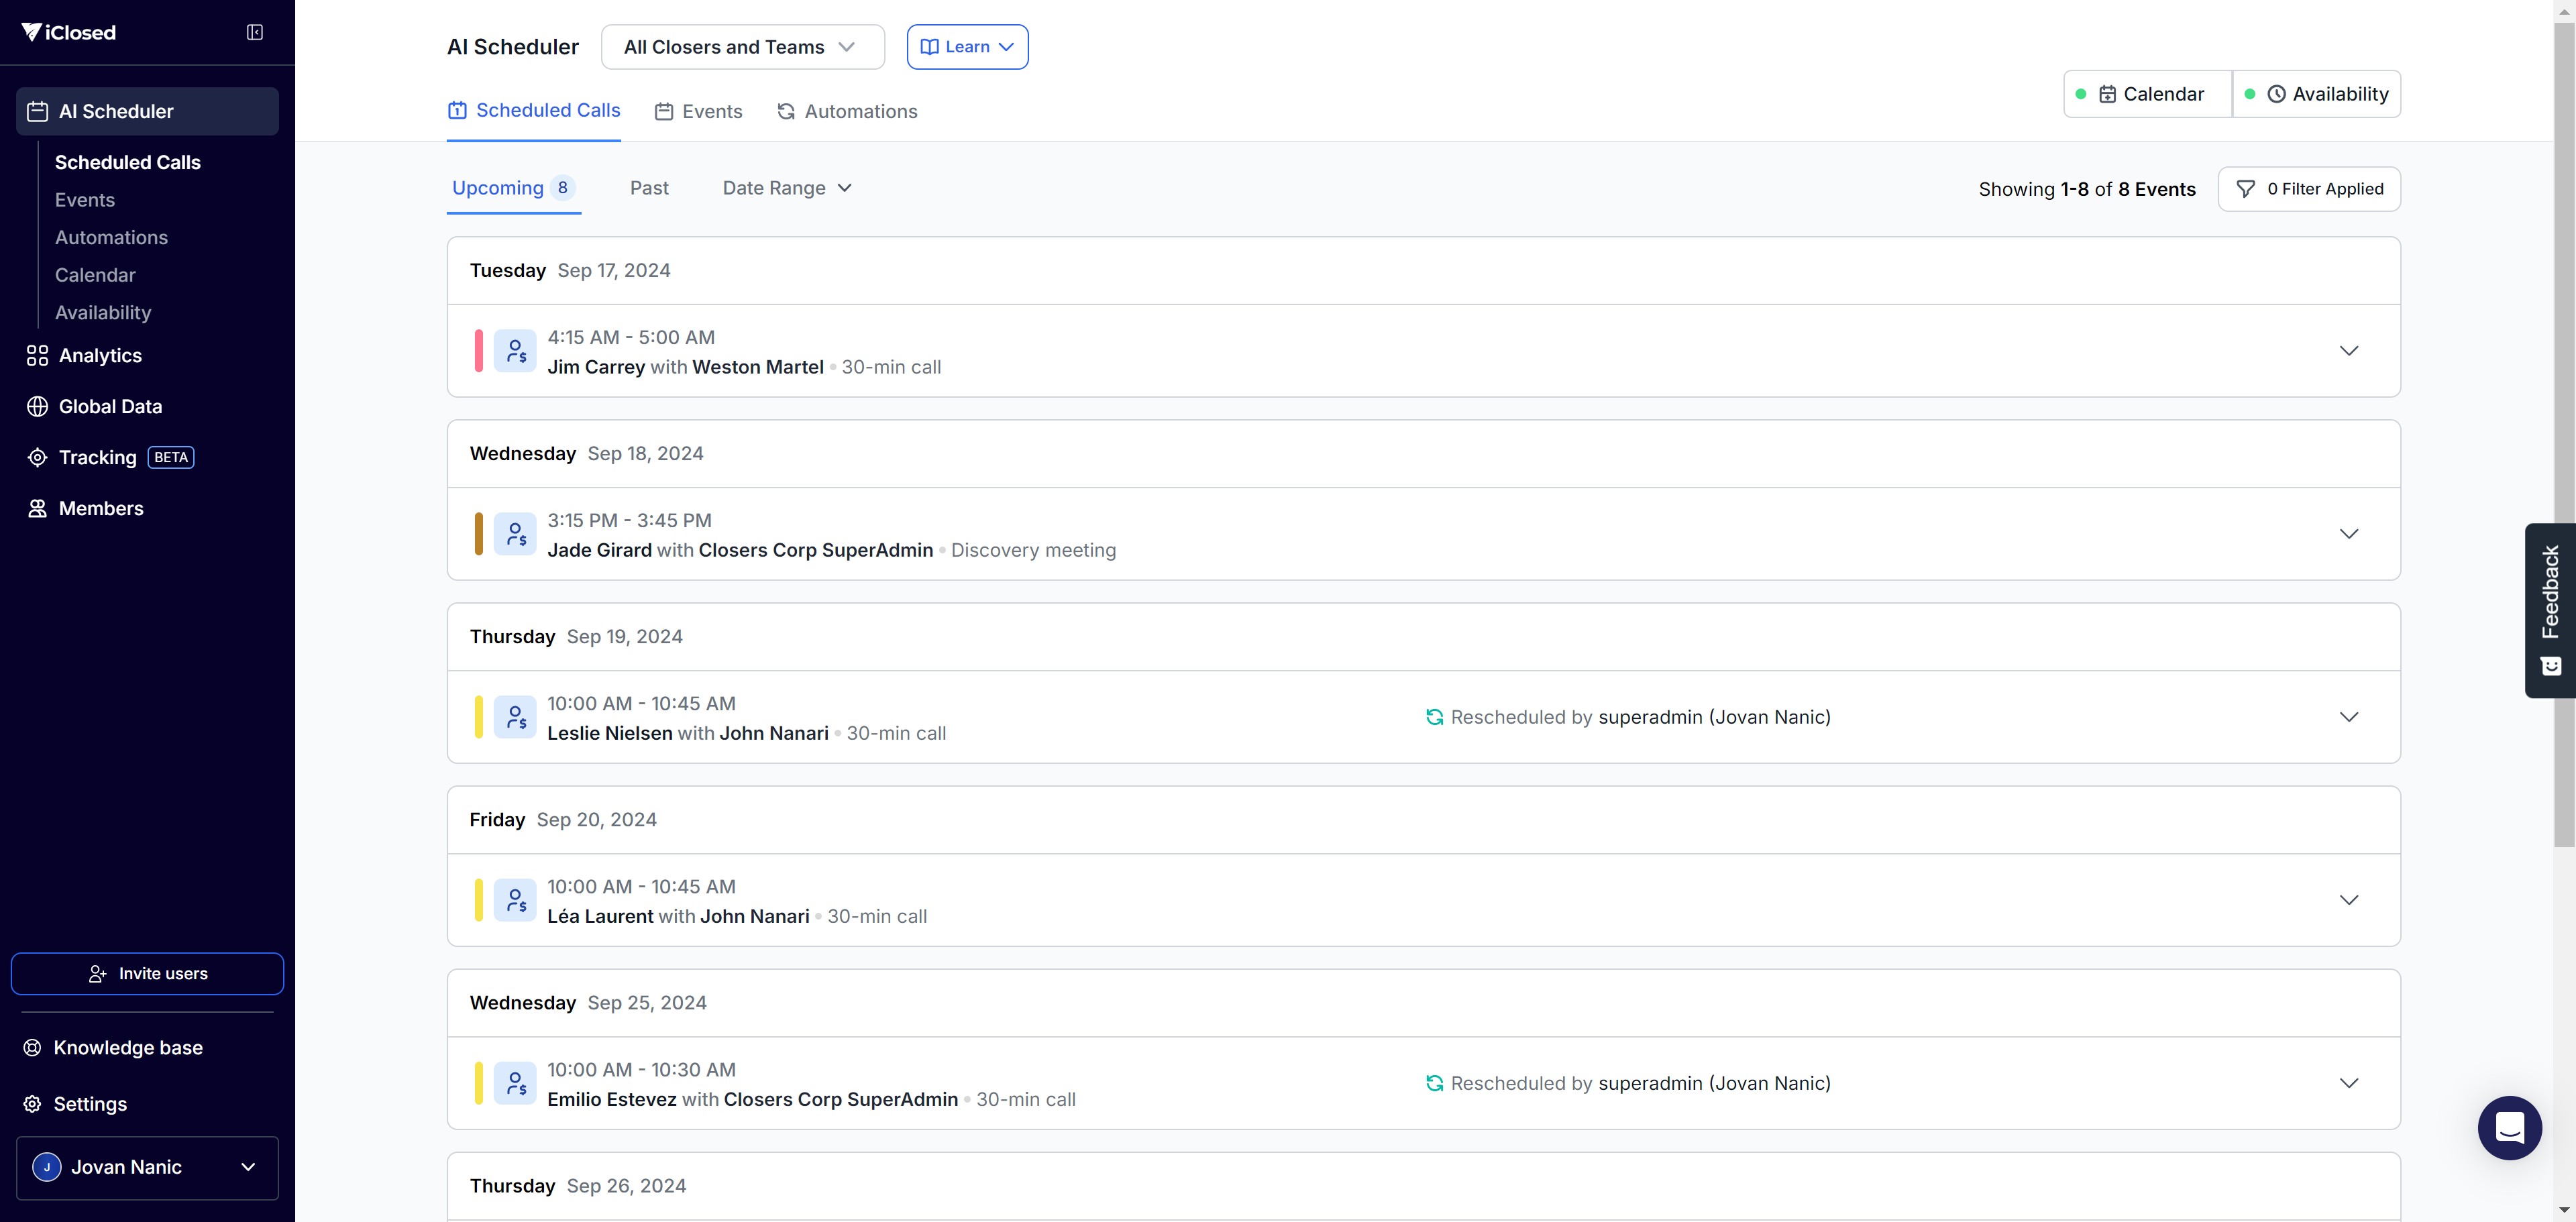Expand the Jade Girard Discovery meeting row
The width and height of the screenshot is (2576, 1222).
pyautogui.click(x=2349, y=534)
